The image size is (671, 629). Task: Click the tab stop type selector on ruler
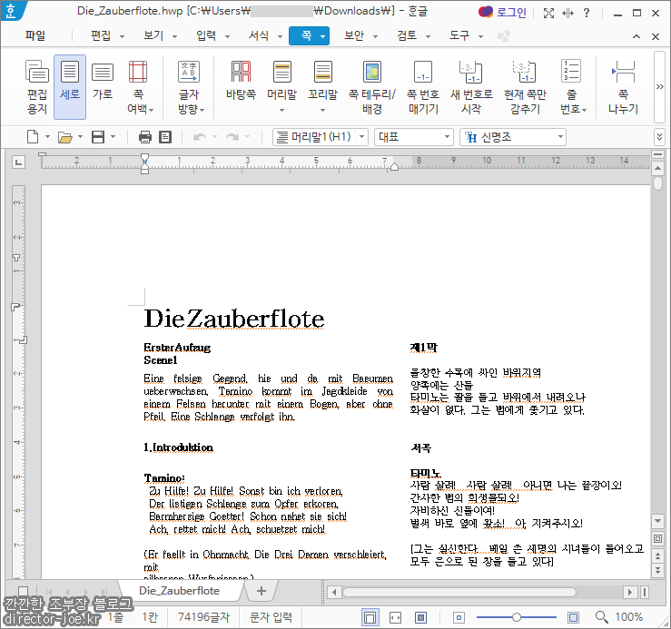click(18, 162)
